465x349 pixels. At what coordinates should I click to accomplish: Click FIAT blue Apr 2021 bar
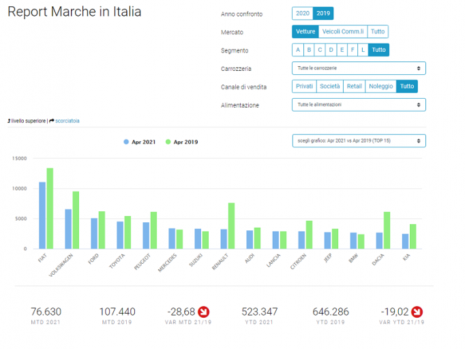pos(42,215)
